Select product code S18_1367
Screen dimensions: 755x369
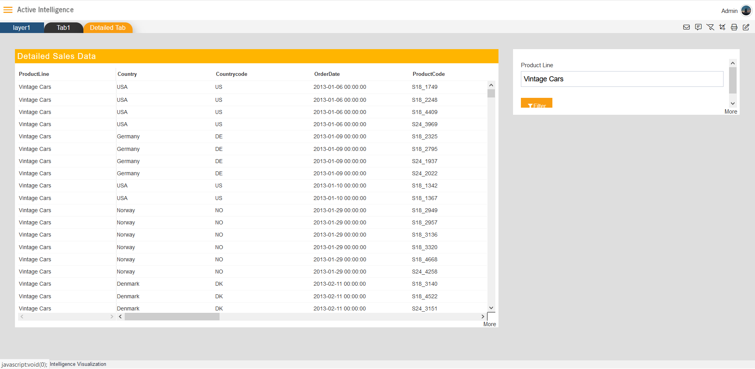(x=425, y=198)
